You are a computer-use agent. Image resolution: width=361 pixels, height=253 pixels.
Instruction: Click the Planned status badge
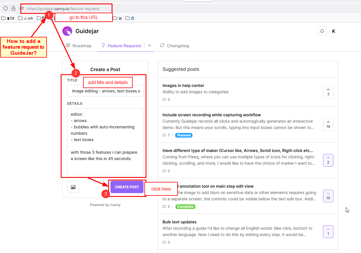[x=184, y=135]
